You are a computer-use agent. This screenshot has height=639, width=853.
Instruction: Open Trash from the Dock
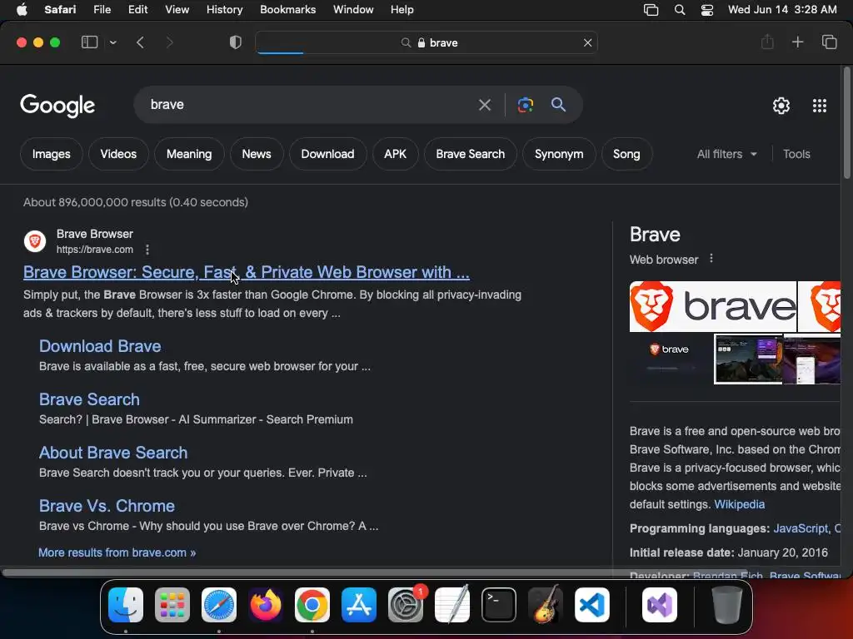726,605
